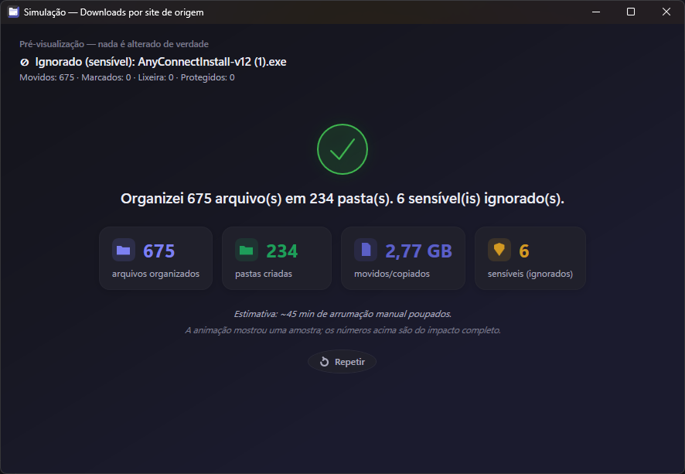Click the file document icon beside 2,77 GB
The width and height of the screenshot is (685, 474).
(366, 251)
